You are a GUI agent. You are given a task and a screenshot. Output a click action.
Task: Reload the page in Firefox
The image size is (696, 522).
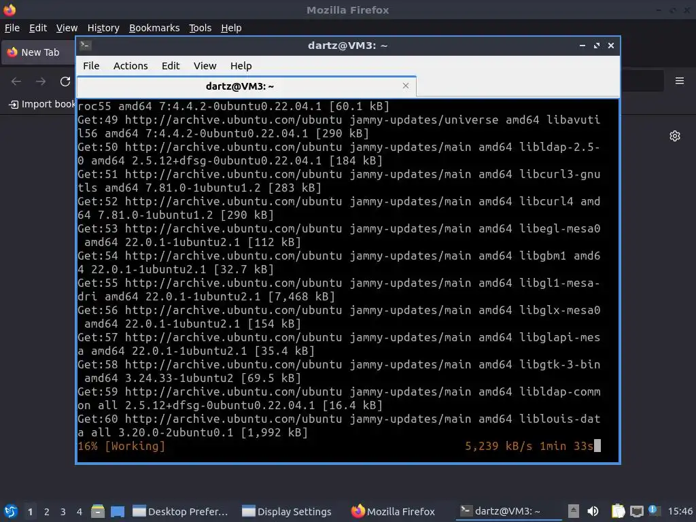[65, 82]
